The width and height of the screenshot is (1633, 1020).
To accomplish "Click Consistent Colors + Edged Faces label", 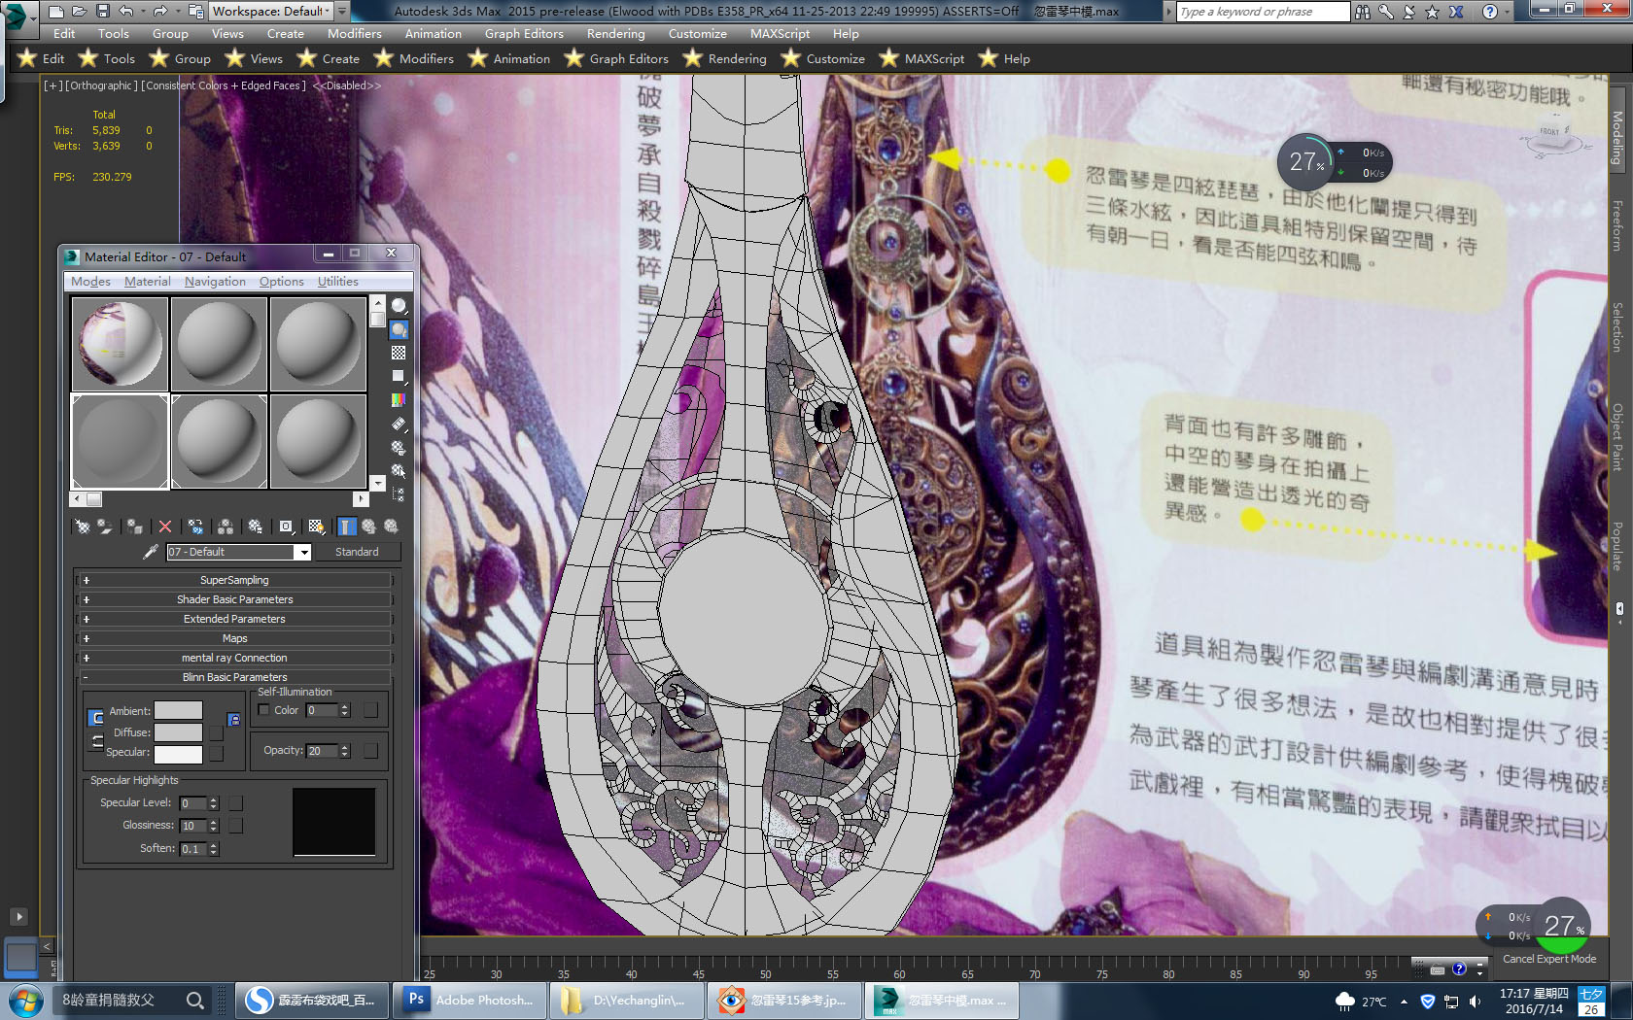I will point(224,85).
